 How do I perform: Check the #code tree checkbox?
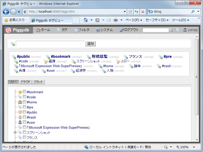(x=24, y=97)
